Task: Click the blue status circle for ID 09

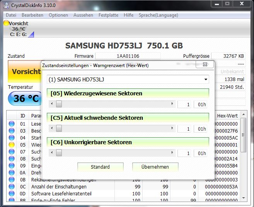Action: point(12,166)
